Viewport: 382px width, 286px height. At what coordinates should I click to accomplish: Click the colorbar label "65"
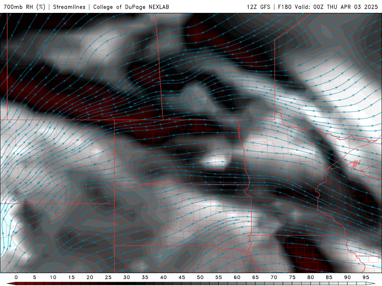[x=255, y=277]
